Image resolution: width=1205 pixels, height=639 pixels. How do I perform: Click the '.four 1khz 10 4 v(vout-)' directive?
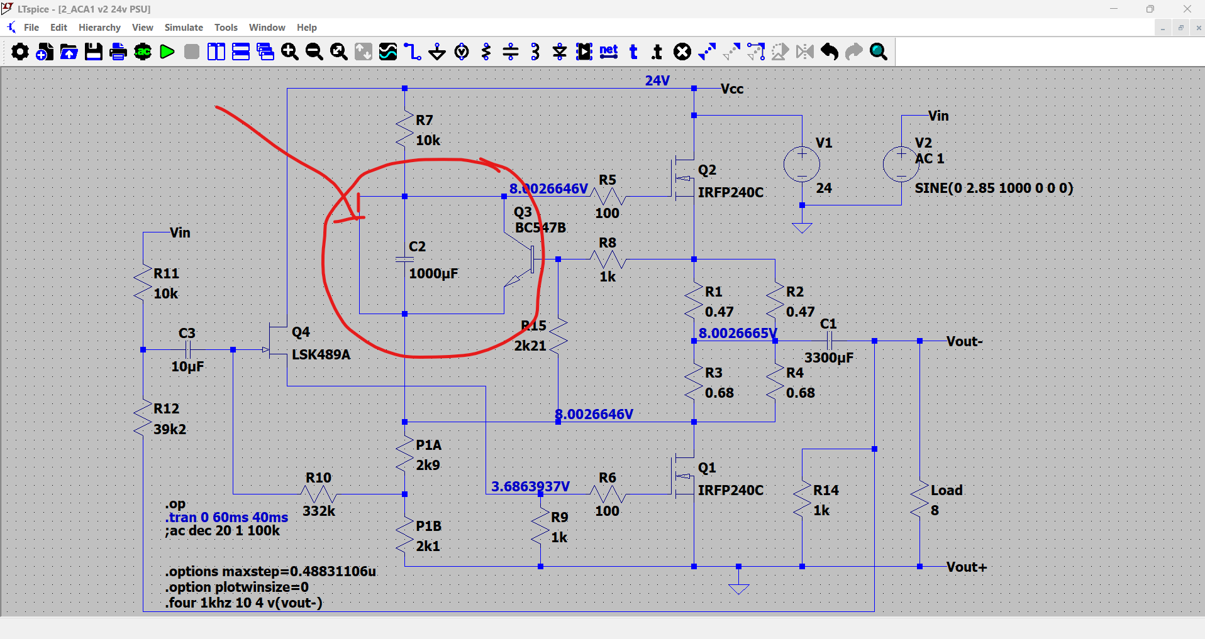pyautogui.click(x=244, y=603)
